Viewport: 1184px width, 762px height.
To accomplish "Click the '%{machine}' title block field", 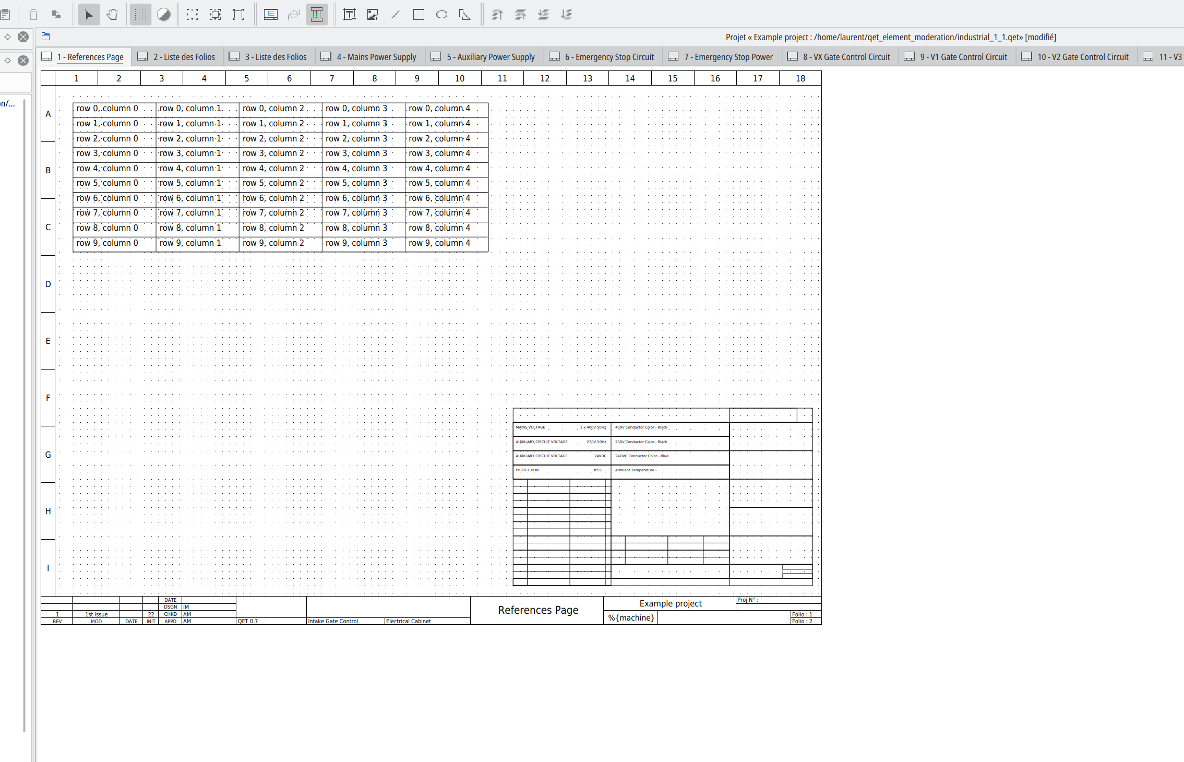I will [631, 618].
